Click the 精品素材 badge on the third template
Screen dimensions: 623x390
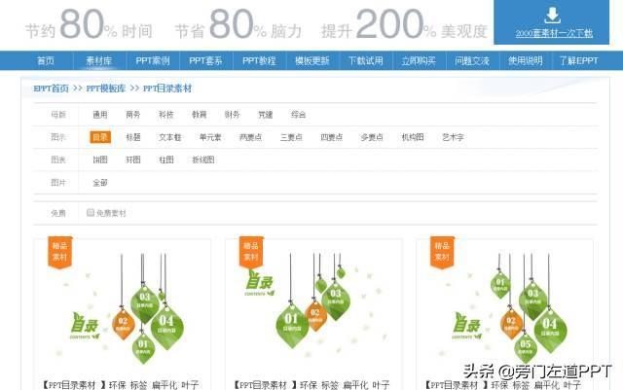[x=442, y=252]
